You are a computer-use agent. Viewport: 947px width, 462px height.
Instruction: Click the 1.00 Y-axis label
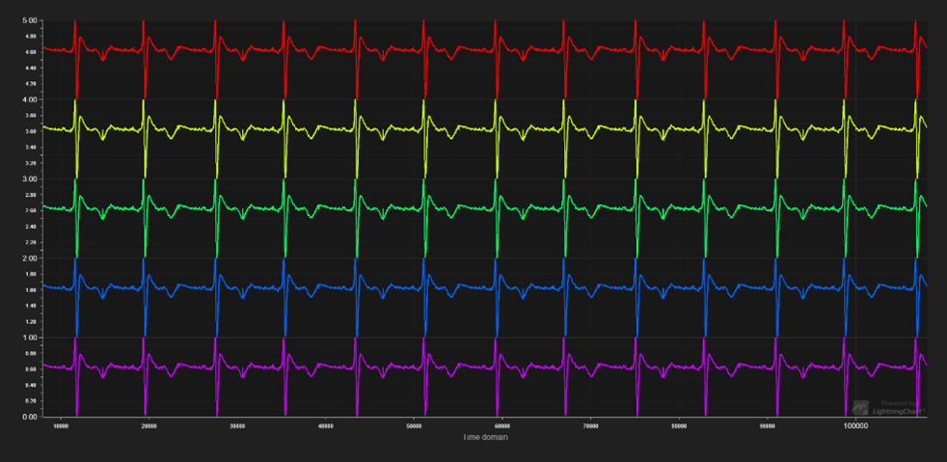coord(30,338)
